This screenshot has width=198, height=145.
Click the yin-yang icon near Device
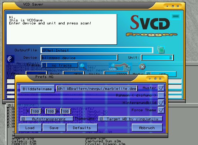(10, 59)
